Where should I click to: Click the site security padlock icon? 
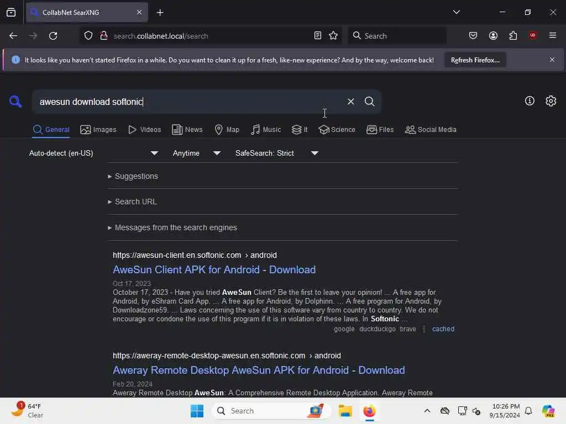click(103, 36)
